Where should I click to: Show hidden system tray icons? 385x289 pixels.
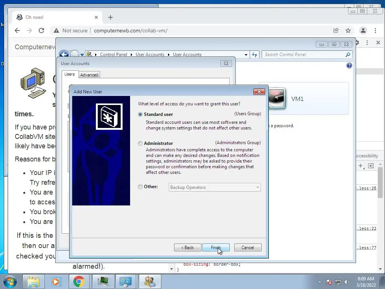pyautogui.click(x=320, y=282)
